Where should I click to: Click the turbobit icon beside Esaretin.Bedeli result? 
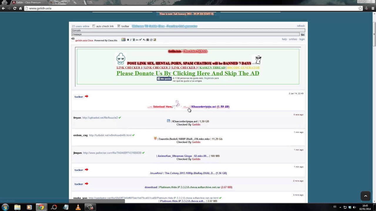point(155,138)
